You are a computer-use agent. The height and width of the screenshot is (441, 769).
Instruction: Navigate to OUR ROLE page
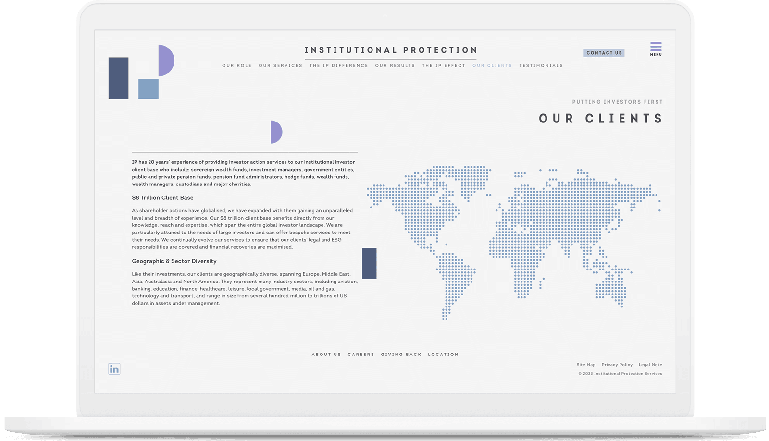tap(236, 65)
